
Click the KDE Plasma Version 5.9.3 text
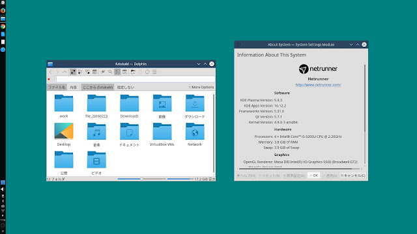261,100
